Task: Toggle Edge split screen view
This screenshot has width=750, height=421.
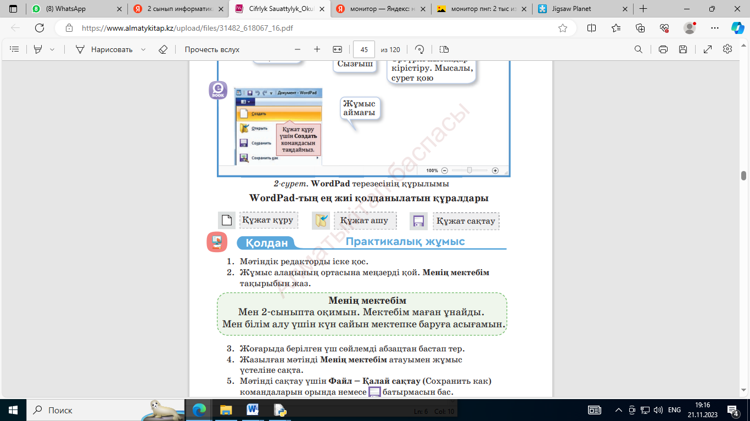Action: [x=591, y=28]
